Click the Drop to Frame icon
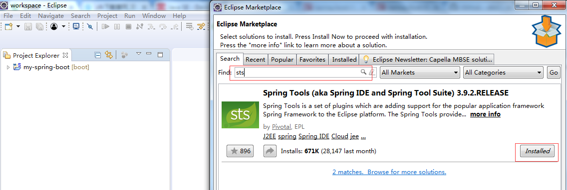The image size is (567, 190). (189, 26)
